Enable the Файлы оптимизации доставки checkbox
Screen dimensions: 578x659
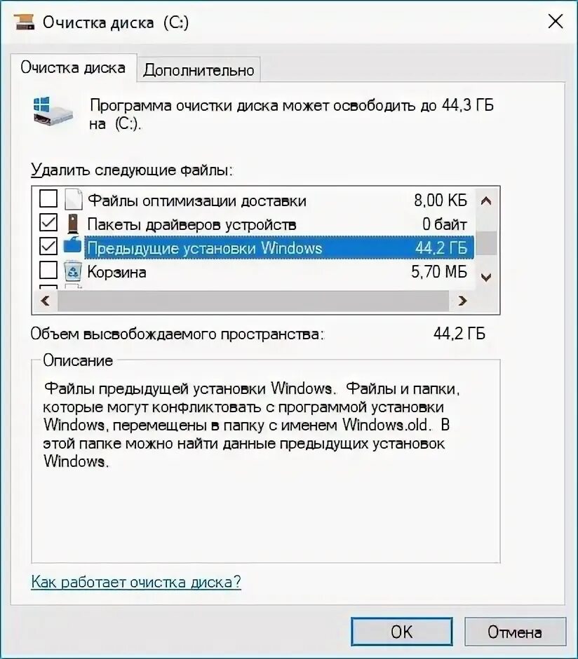[48, 198]
